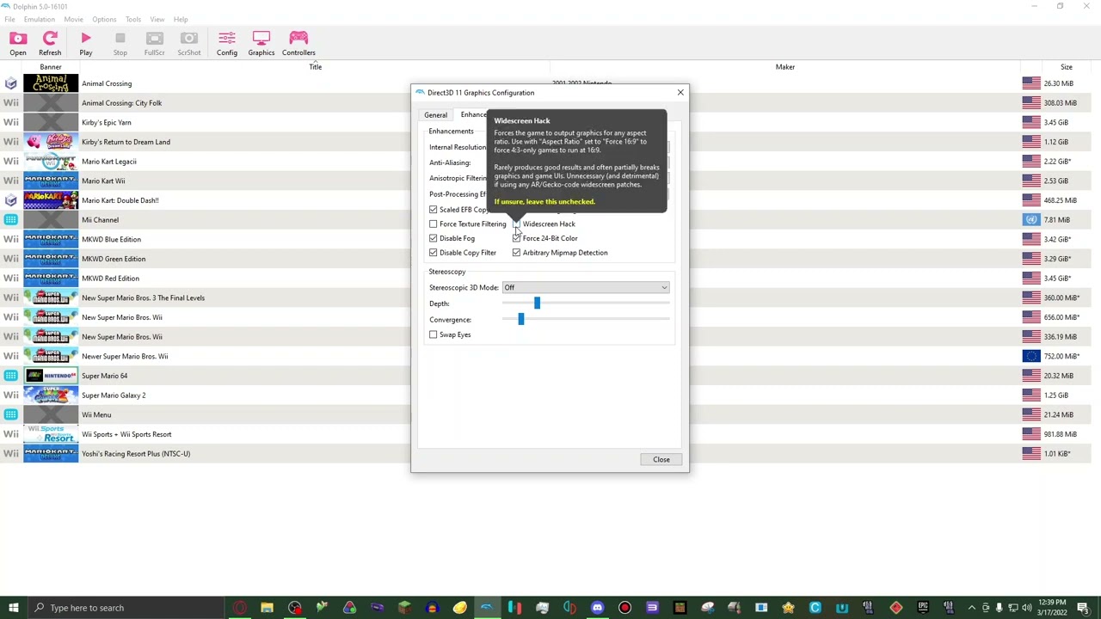Click the Refresh game list icon
The height and width of the screenshot is (619, 1101).
point(50,43)
